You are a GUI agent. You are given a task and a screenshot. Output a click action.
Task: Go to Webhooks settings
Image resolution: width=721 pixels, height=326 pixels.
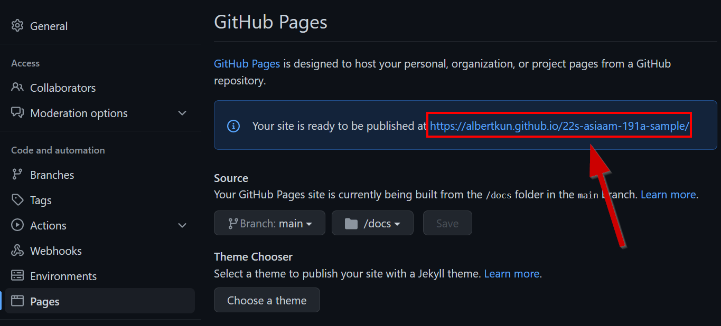click(x=56, y=251)
